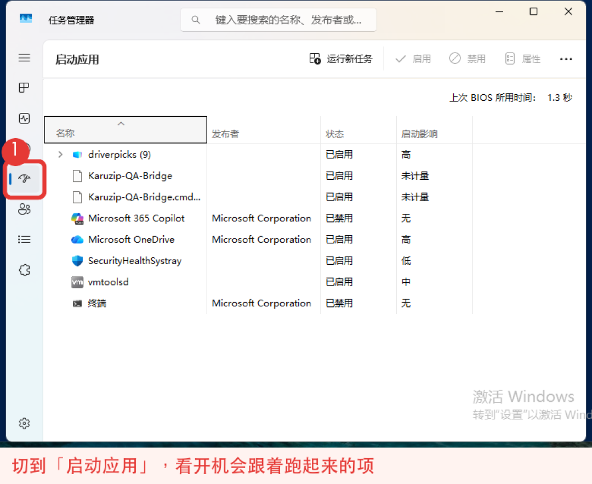Click the 终端 terminal icon

pos(77,304)
